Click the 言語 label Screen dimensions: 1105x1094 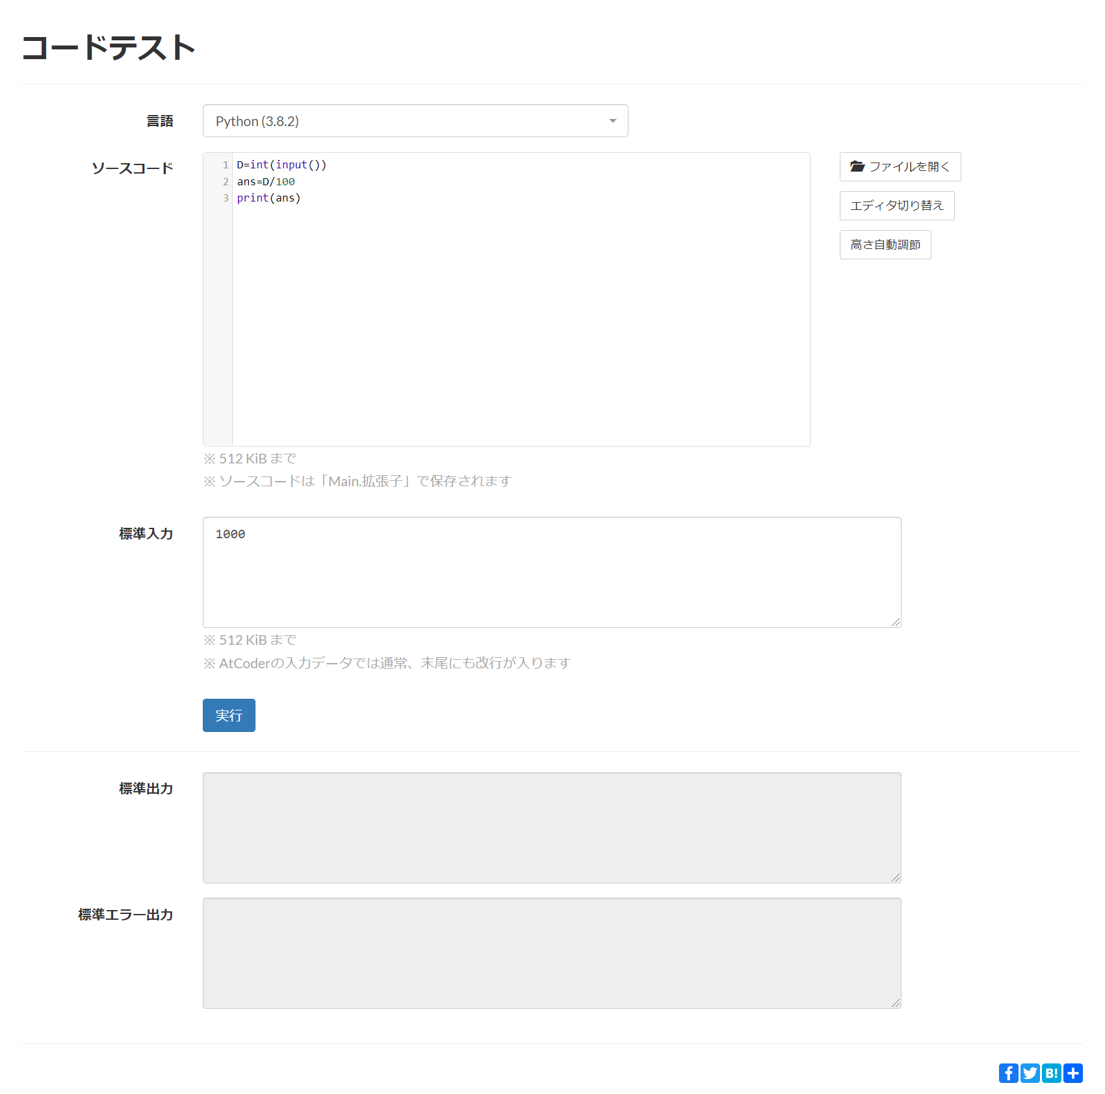point(160,121)
